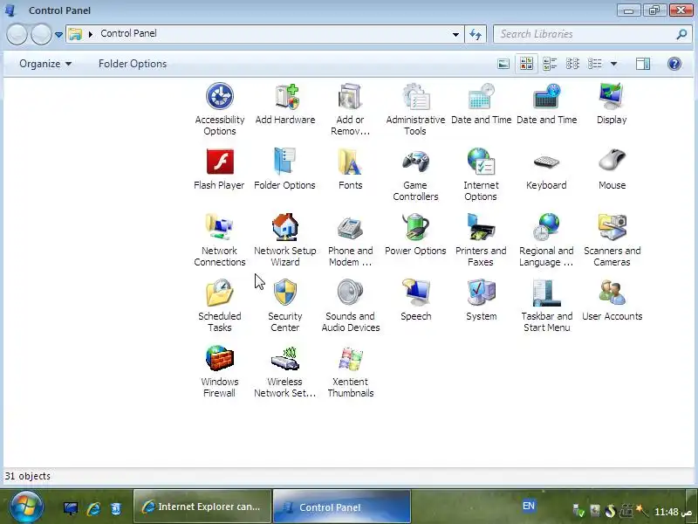Screen dimensions: 698x524
Task: Open Help with the question mark button
Action: [674, 64]
